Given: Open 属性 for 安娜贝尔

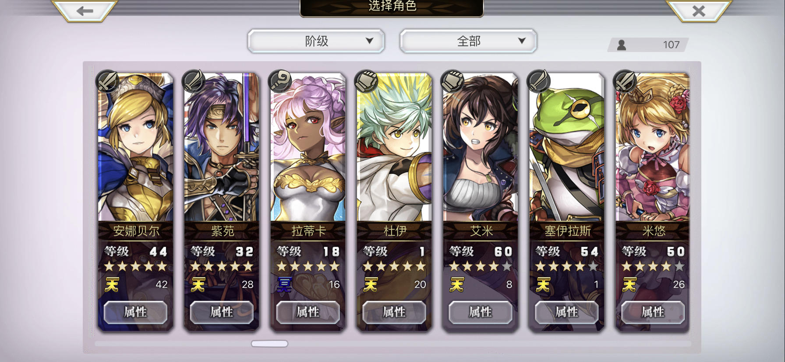Looking at the screenshot, I should 135,312.
